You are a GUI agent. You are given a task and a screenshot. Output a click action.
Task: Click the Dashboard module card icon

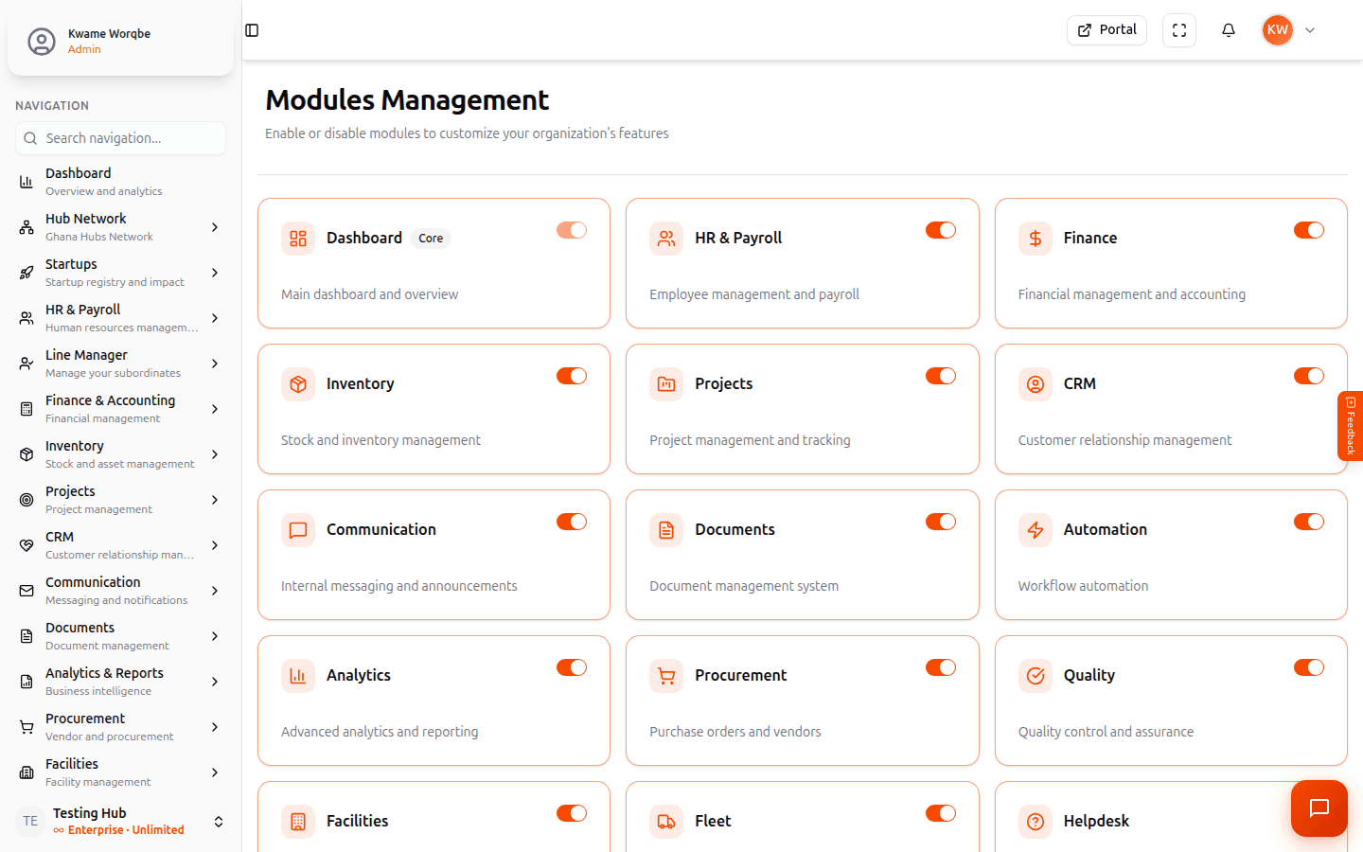(x=298, y=239)
